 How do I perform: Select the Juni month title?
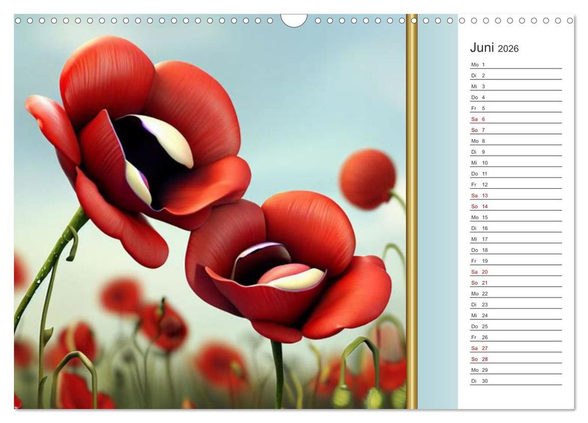click(x=483, y=48)
